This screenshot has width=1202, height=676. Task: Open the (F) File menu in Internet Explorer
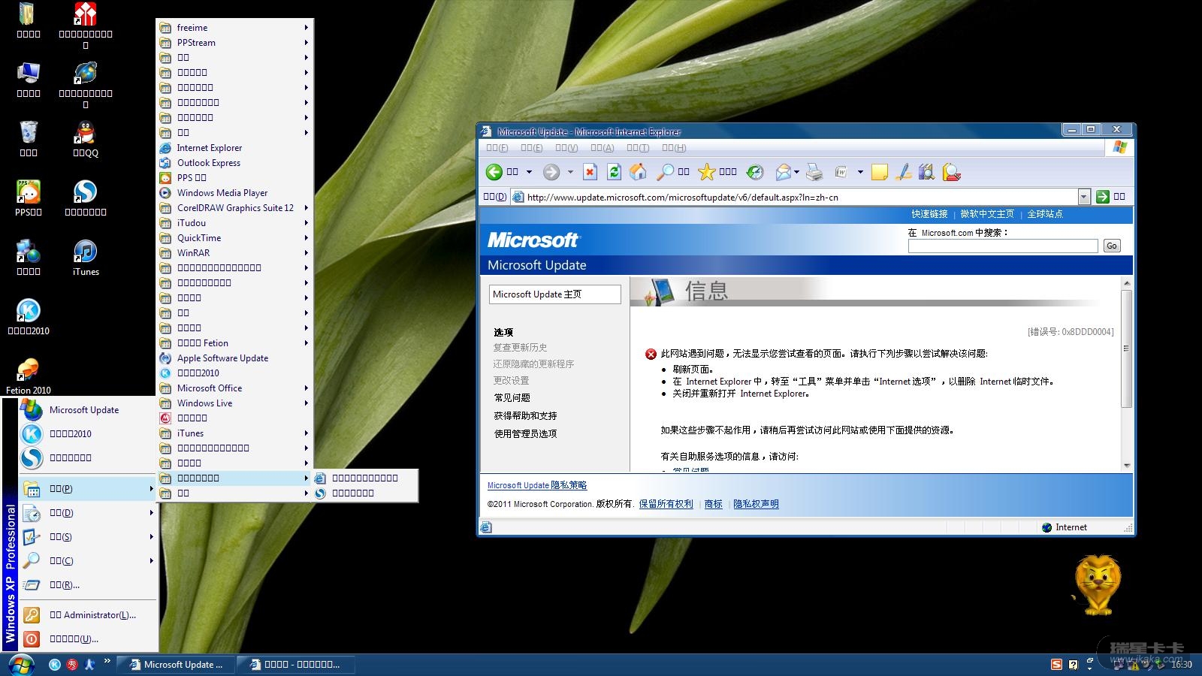(x=497, y=148)
